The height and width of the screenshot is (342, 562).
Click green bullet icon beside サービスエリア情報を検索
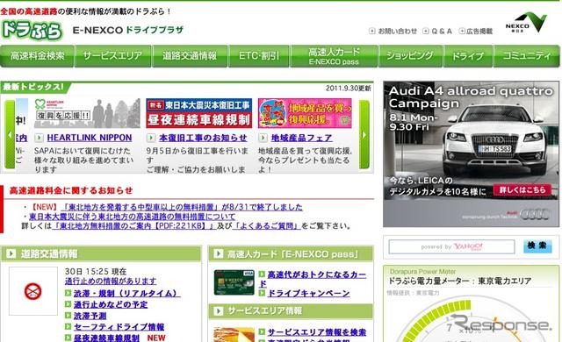(262, 332)
